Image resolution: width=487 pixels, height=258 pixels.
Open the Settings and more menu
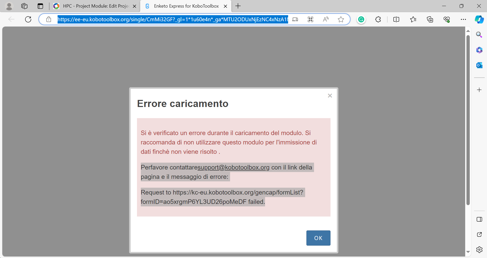pos(464,19)
